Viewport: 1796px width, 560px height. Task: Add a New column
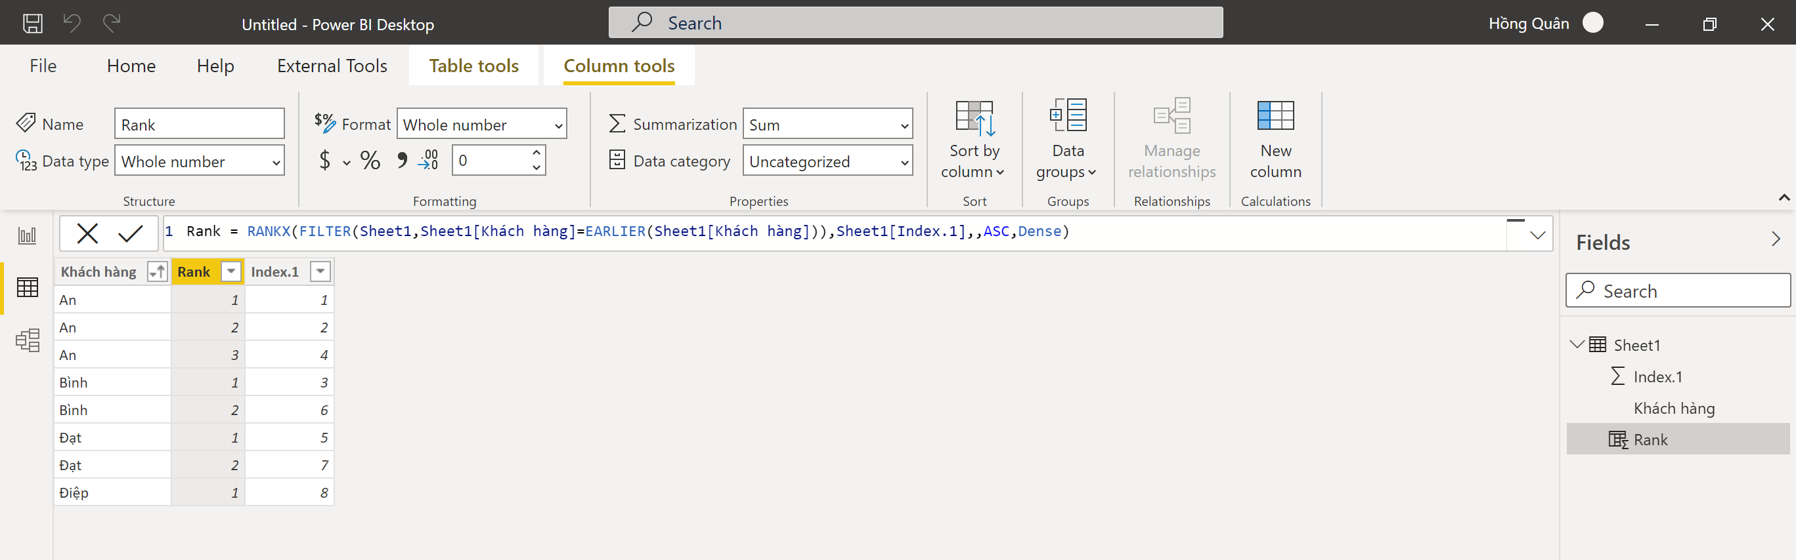tap(1275, 139)
